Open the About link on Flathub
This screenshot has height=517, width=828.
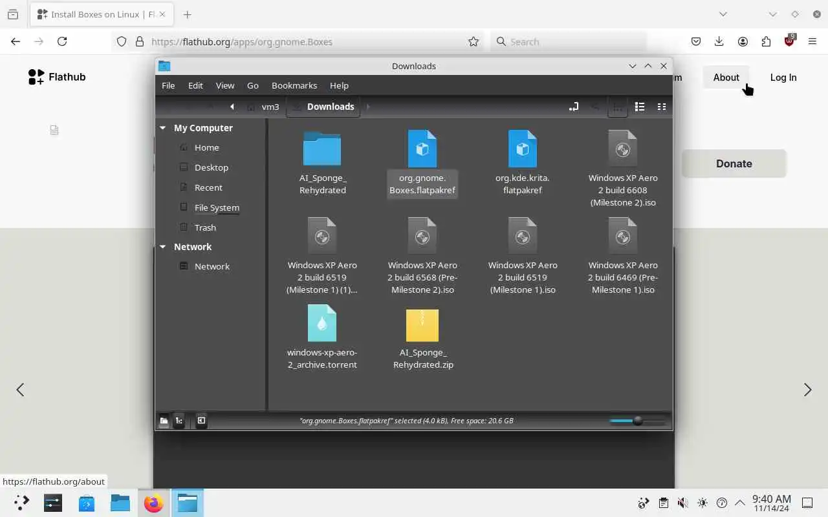click(726, 78)
